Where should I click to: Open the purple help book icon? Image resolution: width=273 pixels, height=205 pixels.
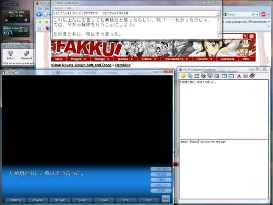point(252,76)
